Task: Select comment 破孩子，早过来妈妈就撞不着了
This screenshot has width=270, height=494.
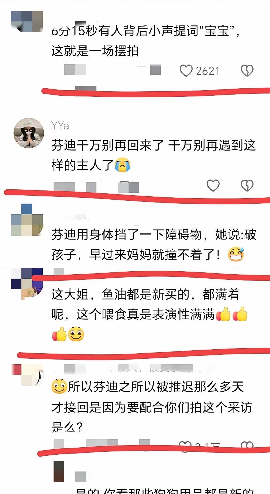Action: pyautogui.click(x=154, y=244)
